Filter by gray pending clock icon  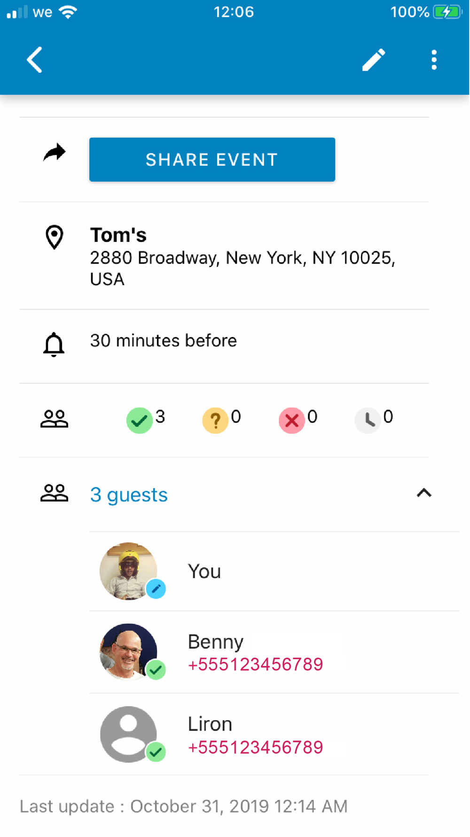tap(368, 420)
